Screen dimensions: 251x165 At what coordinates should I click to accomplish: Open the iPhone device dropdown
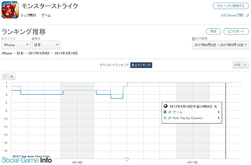pos(15,45)
